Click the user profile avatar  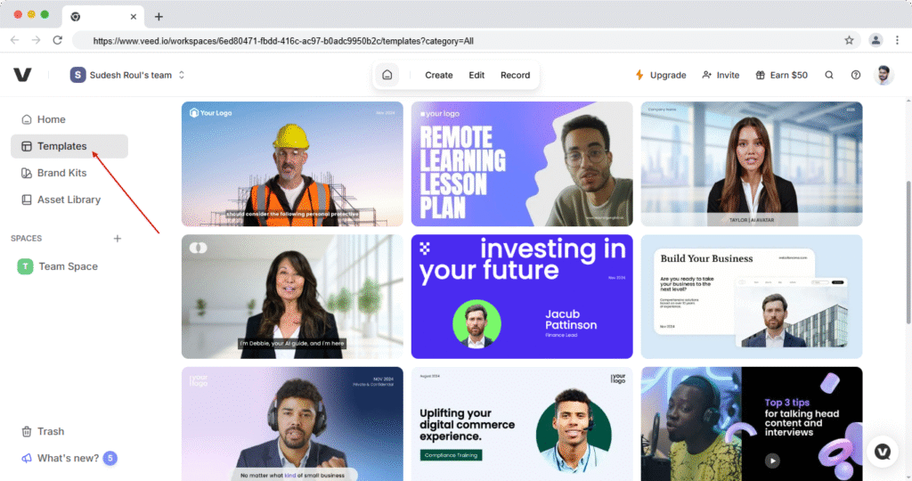883,75
